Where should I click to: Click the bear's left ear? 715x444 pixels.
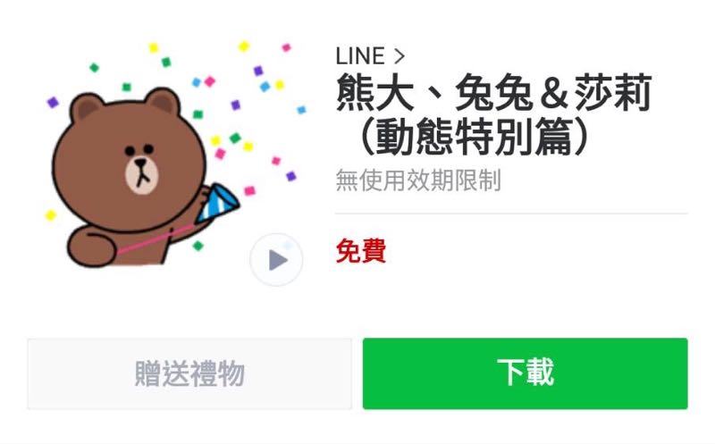(87, 108)
